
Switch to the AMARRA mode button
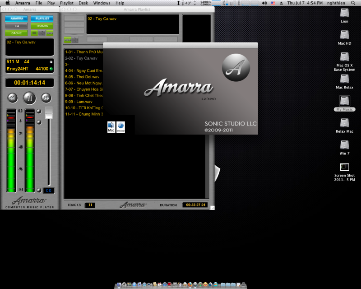coord(16,18)
